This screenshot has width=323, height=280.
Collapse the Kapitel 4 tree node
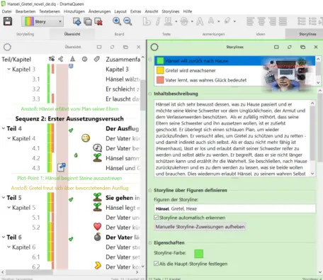click(x=8, y=138)
